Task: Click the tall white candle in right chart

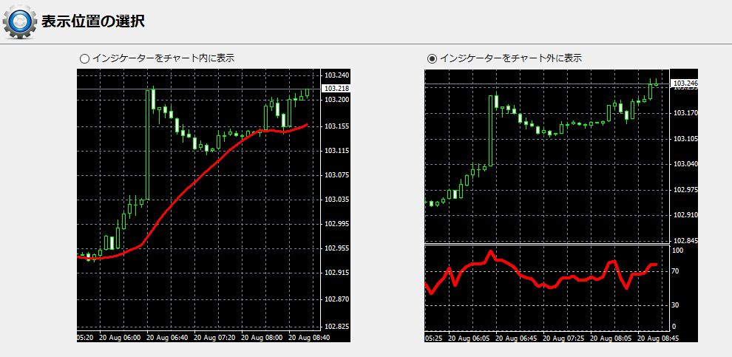Action: 490,129
